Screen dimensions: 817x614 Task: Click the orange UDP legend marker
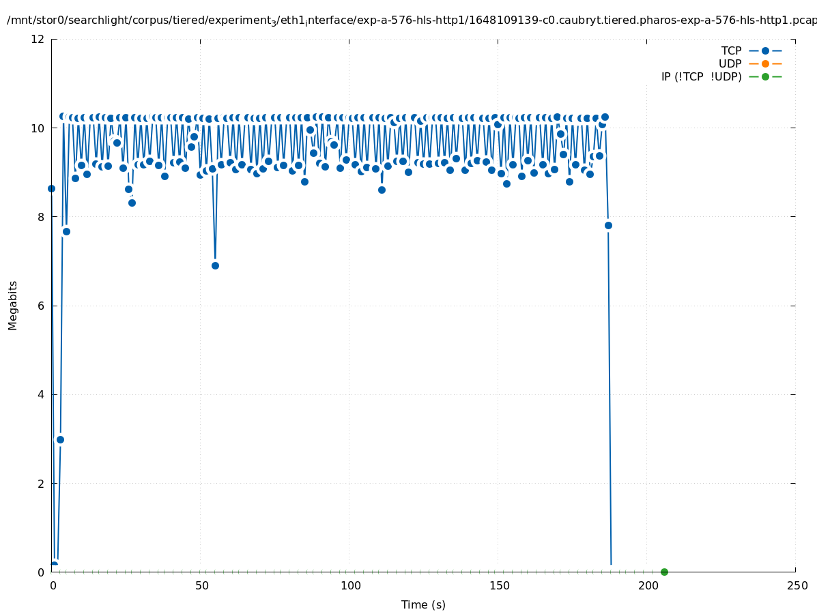[x=765, y=63]
